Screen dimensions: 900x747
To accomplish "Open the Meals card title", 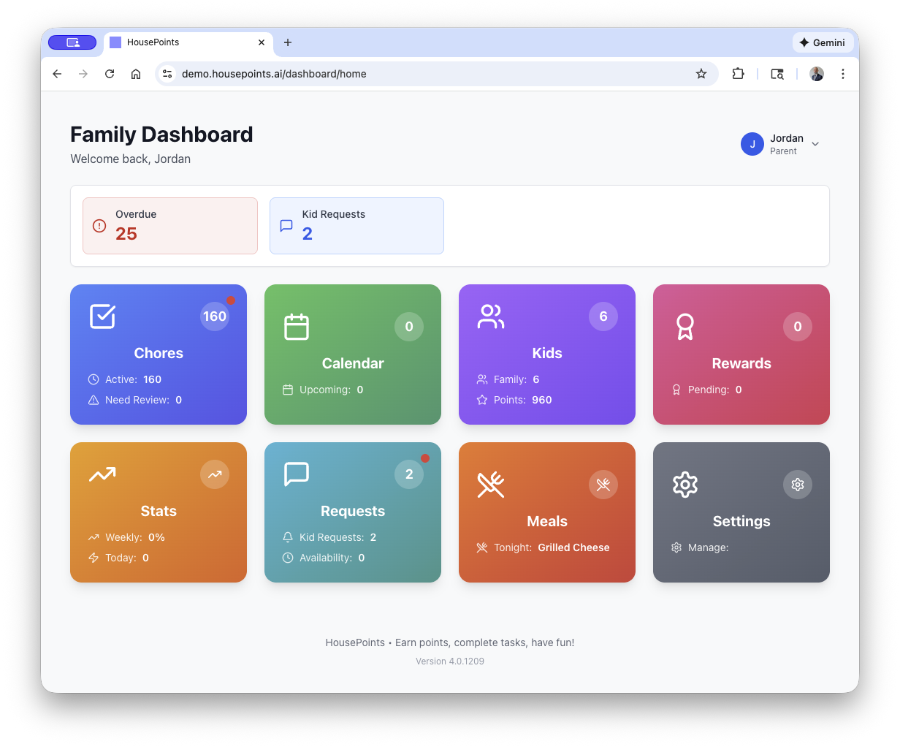I will pyautogui.click(x=547, y=521).
